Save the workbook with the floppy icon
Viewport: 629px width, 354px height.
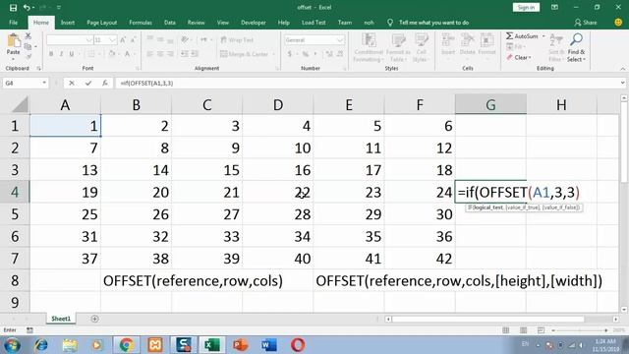tap(13, 7)
